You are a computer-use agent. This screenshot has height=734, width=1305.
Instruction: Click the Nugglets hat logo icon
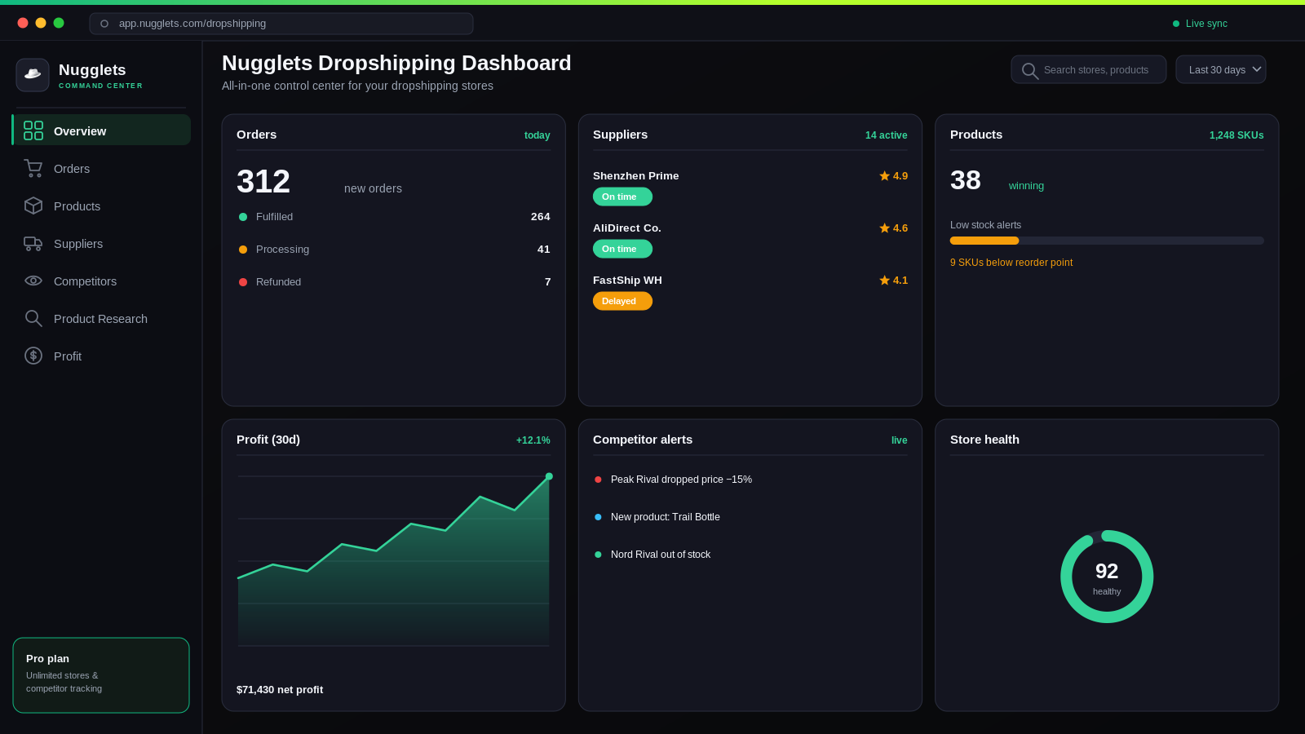[33, 75]
